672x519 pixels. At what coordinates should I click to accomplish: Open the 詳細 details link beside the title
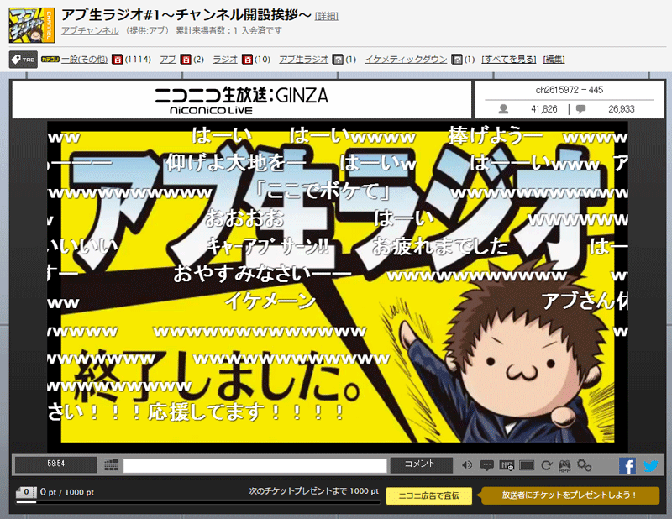tap(326, 16)
